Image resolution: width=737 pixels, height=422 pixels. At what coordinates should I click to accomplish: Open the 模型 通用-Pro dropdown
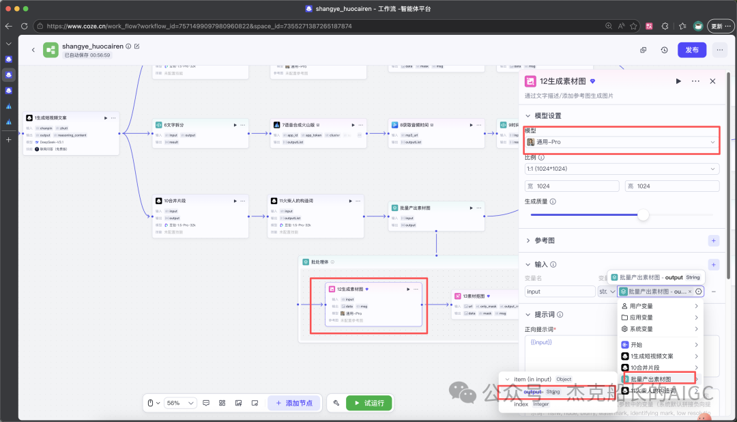[622, 142]
